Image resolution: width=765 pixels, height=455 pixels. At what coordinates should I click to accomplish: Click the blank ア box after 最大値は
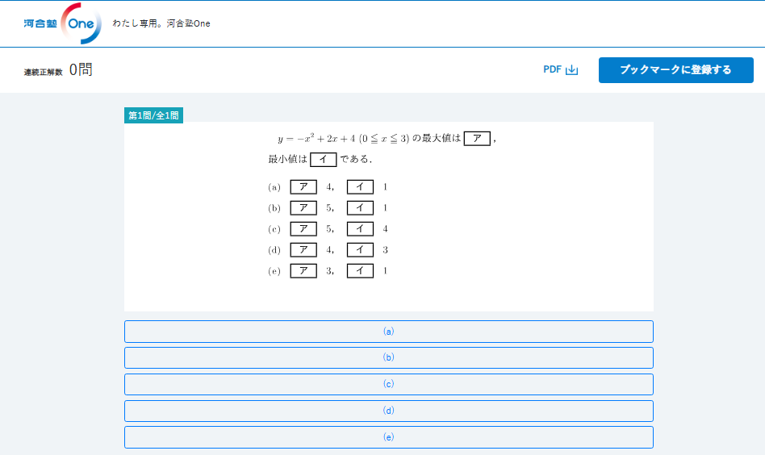pyautogui.click(x=477, y=138)
